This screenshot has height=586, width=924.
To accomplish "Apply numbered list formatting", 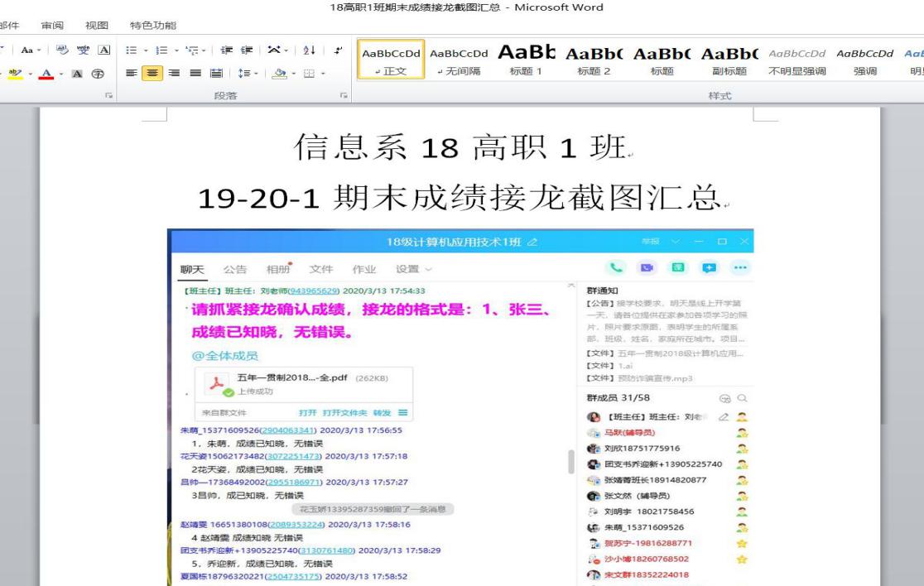I will click(163, 50).
